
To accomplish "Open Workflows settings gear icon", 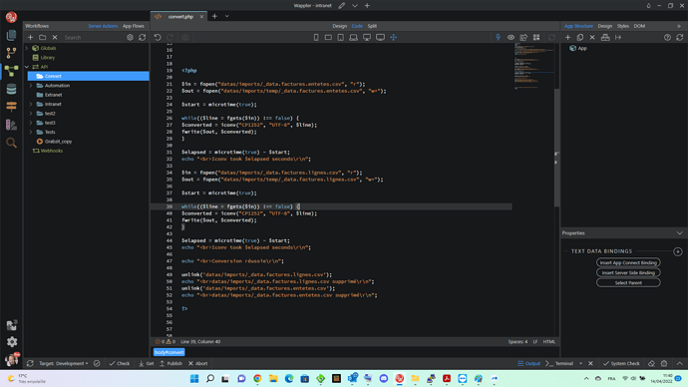I will tap(130, 38).
